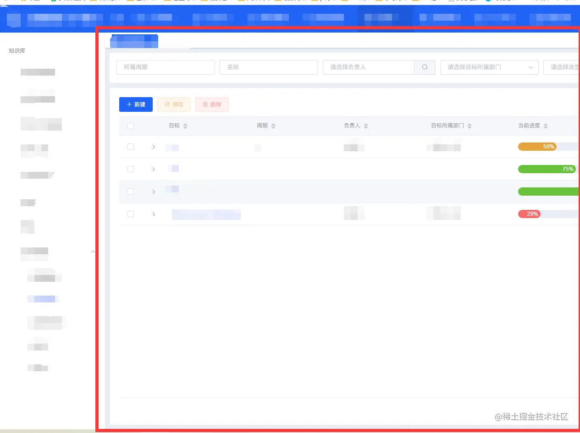Tick the checkbox of the 75% progress row

(x=131, y=169)
